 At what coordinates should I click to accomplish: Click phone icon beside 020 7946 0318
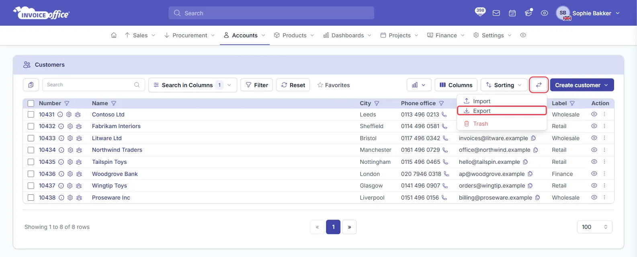click(x=447, y=174)
